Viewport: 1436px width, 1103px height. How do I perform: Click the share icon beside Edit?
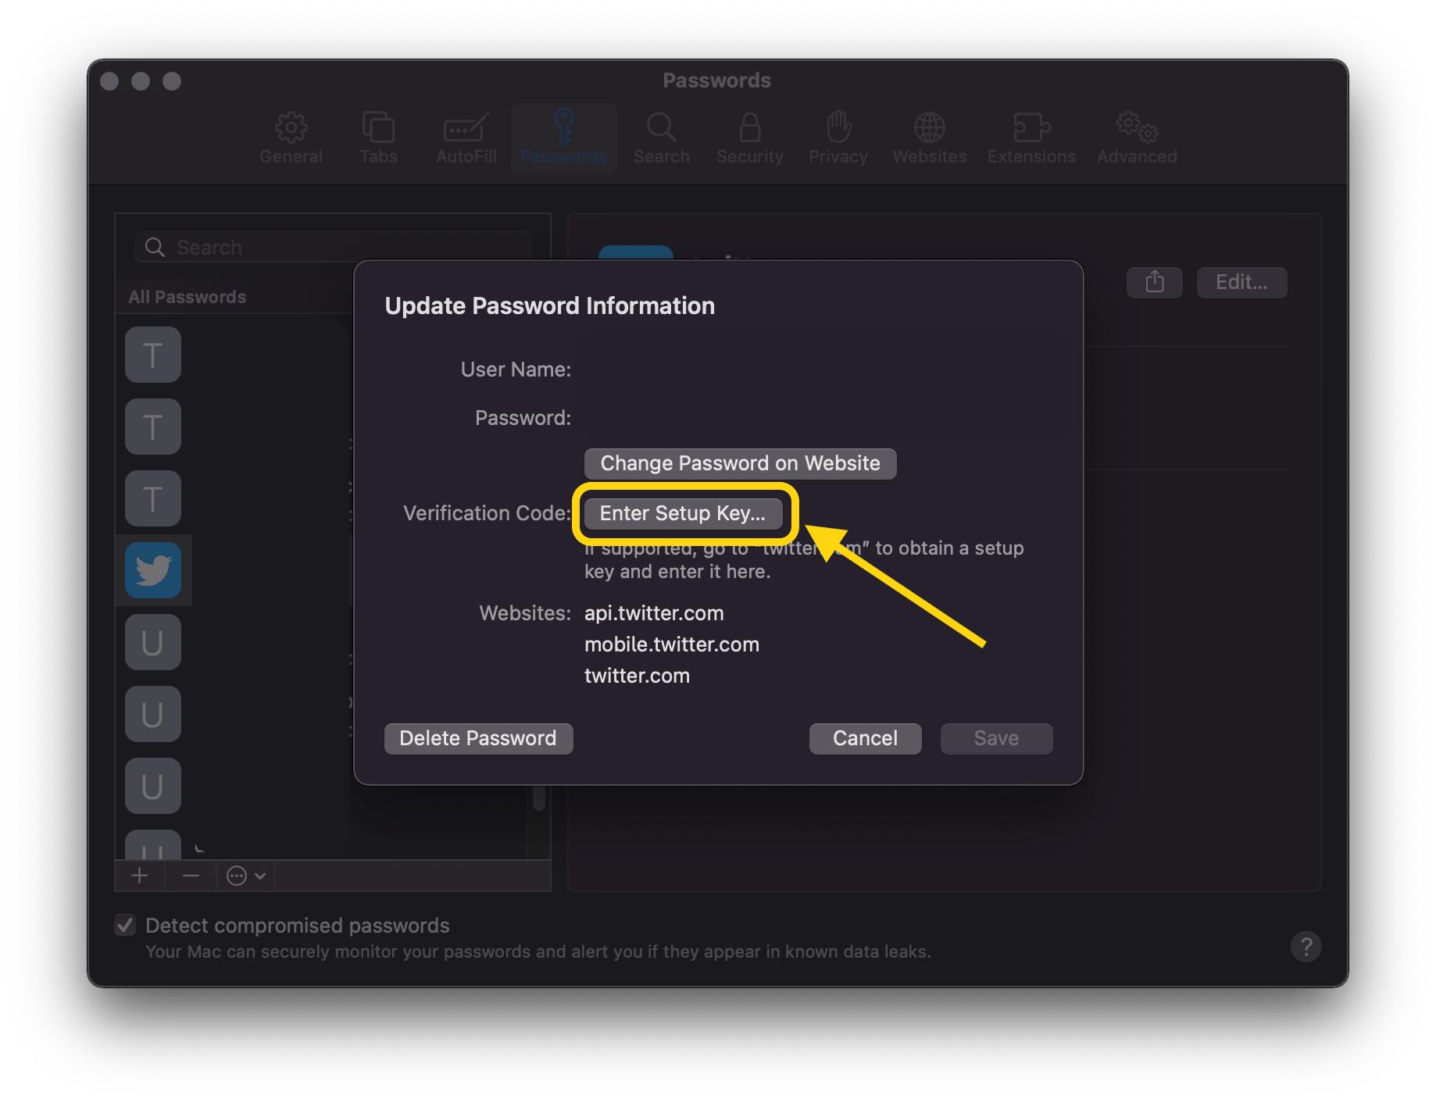point(1154,282)
